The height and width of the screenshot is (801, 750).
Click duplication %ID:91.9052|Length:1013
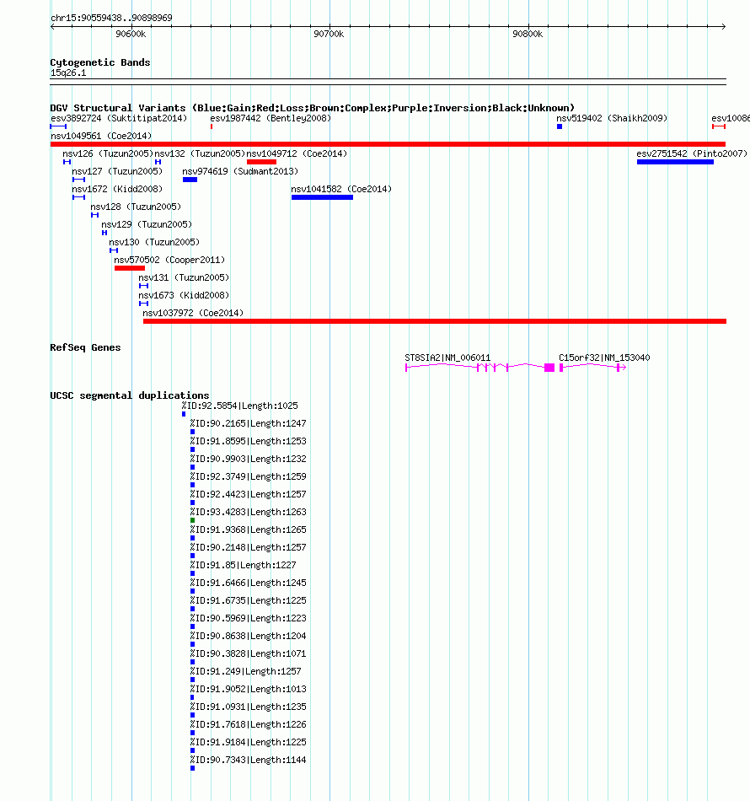tap(248, 689)
